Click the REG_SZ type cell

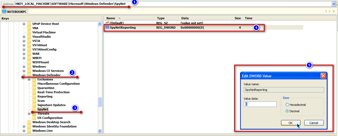(162, 23)
